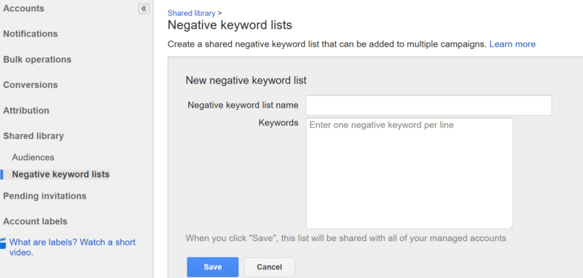Screen dimensions: 583x278
Task: Click the video icon beside What are labels
Action: click(x=3, y=243)
